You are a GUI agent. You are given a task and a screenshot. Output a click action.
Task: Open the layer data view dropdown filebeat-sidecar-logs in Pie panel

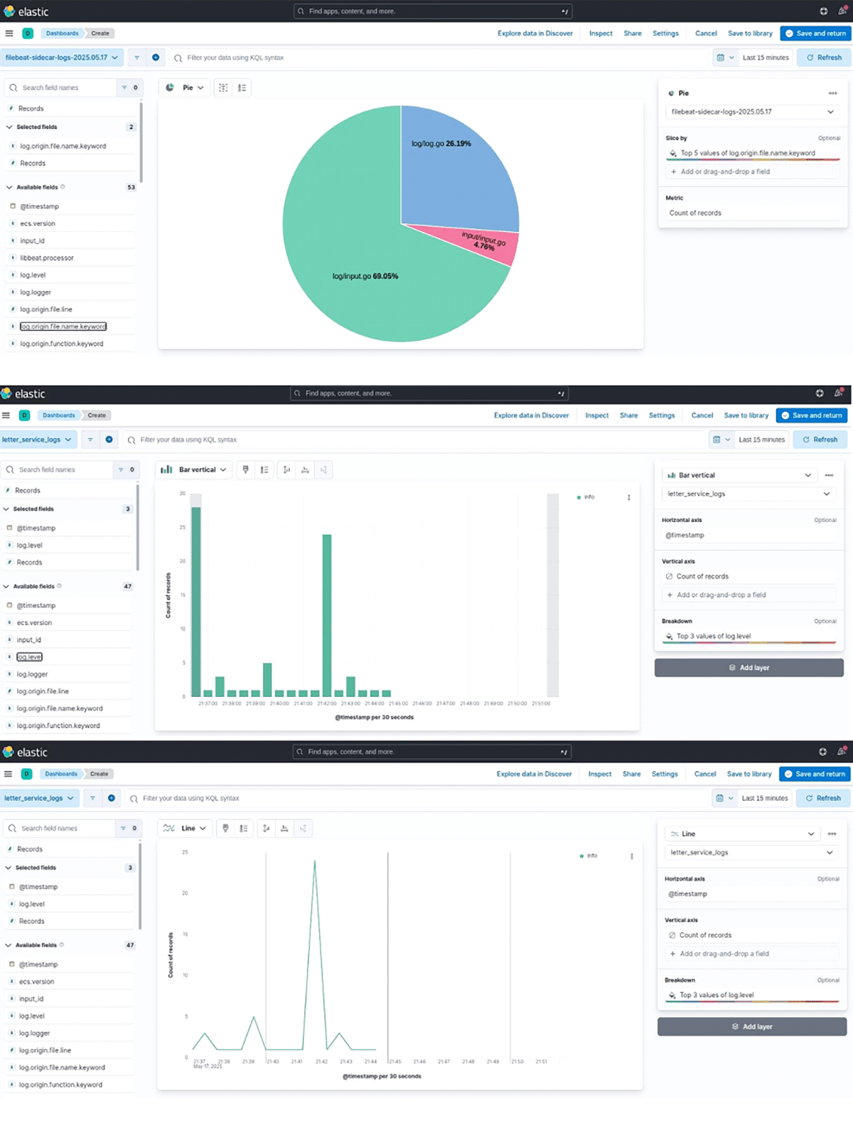coord(753,112)
